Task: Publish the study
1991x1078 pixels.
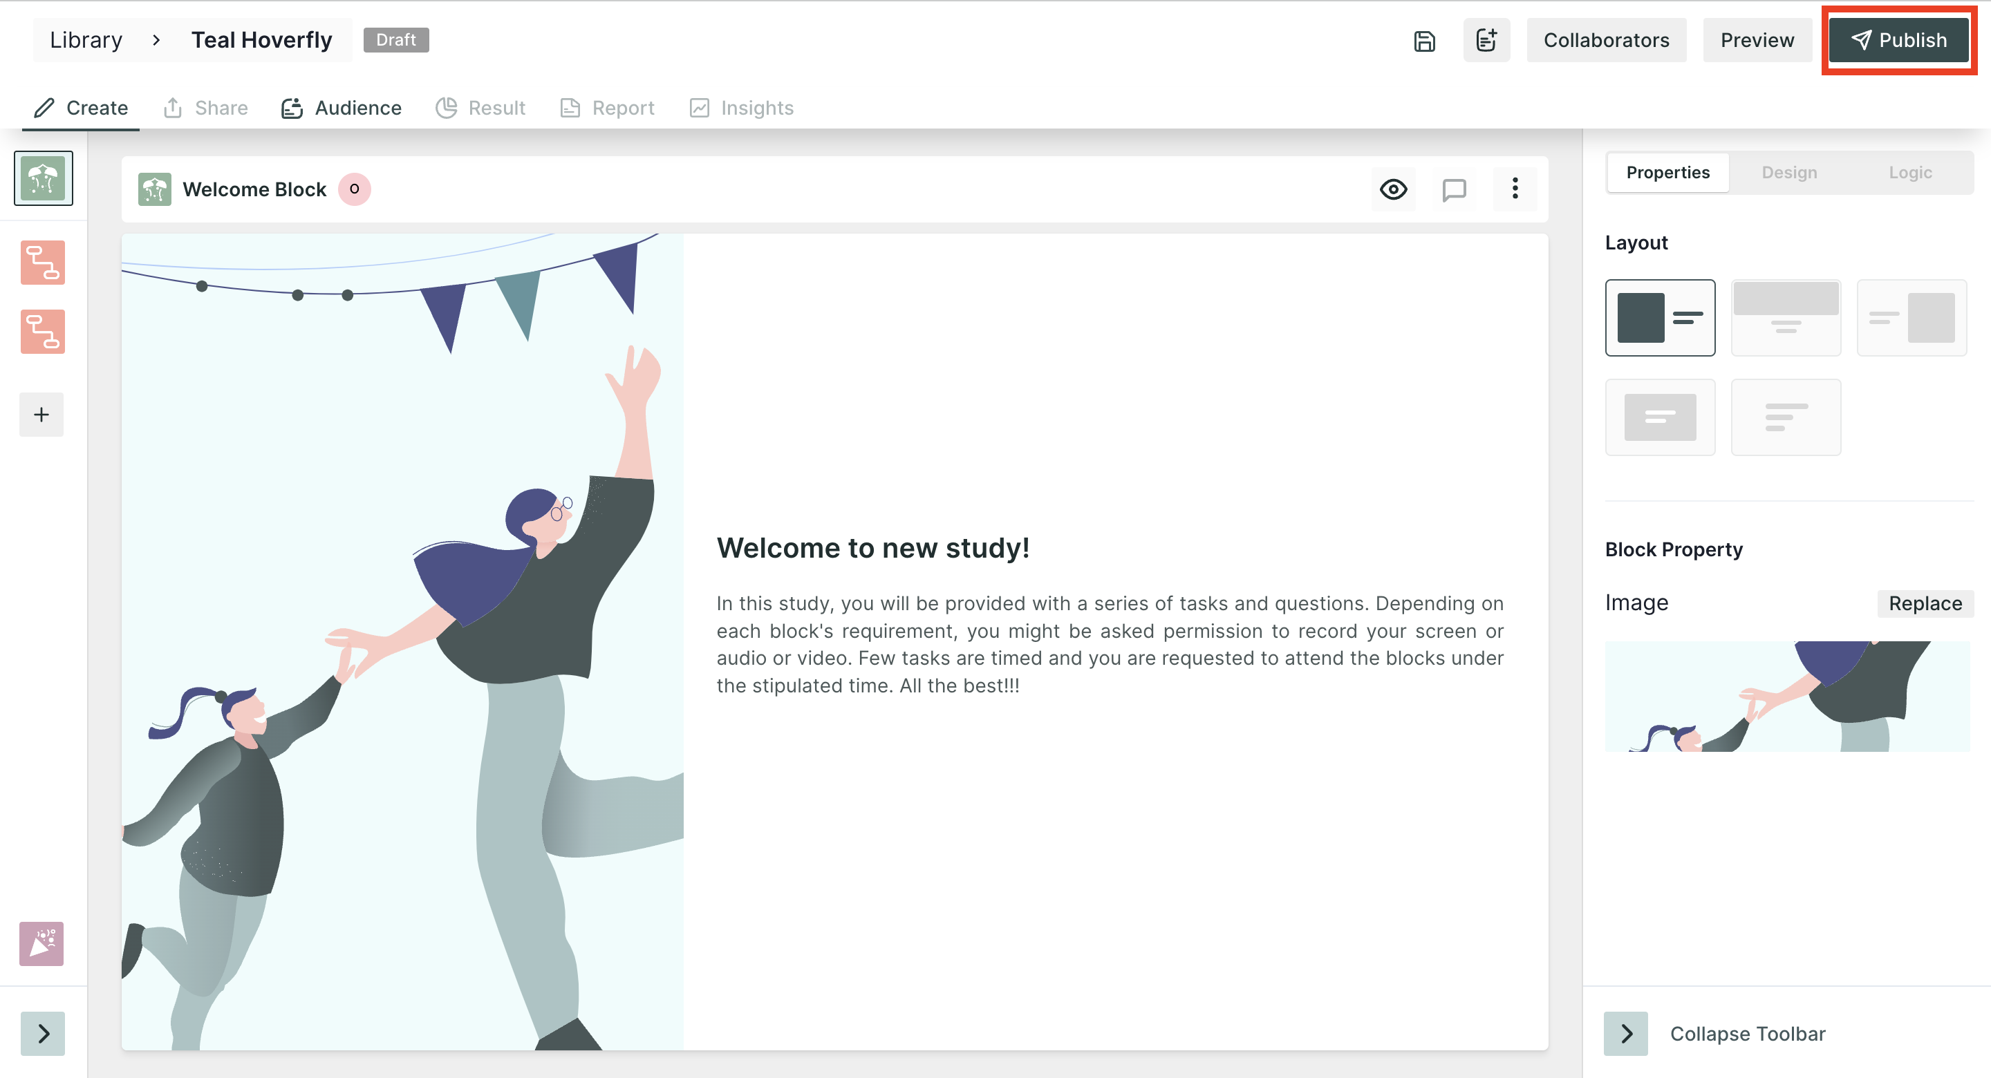Action: tap(1898, 40)
